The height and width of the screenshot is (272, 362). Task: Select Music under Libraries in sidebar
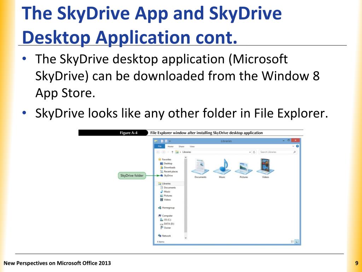(165, 192)
